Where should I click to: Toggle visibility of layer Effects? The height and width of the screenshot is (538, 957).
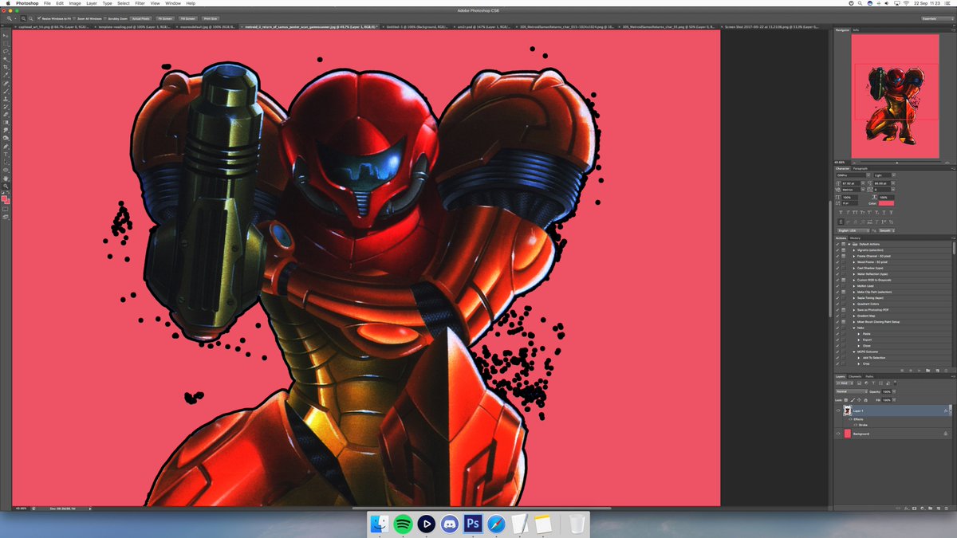tap(850, 419)
